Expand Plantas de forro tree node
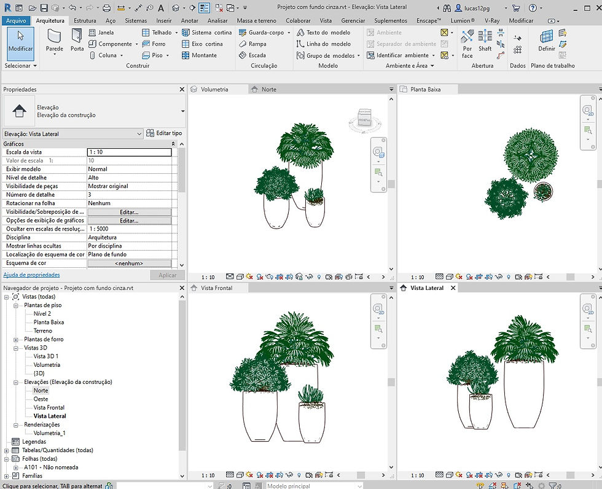 tap(16, 339)
